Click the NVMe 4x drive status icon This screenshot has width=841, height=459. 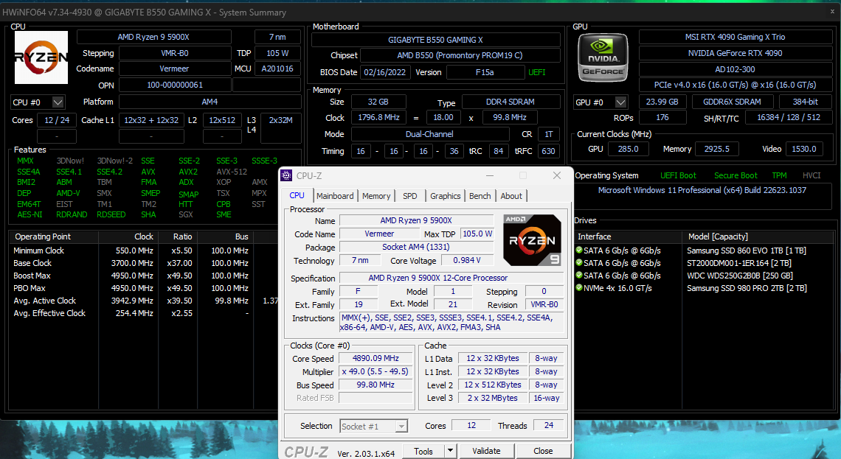579,288
